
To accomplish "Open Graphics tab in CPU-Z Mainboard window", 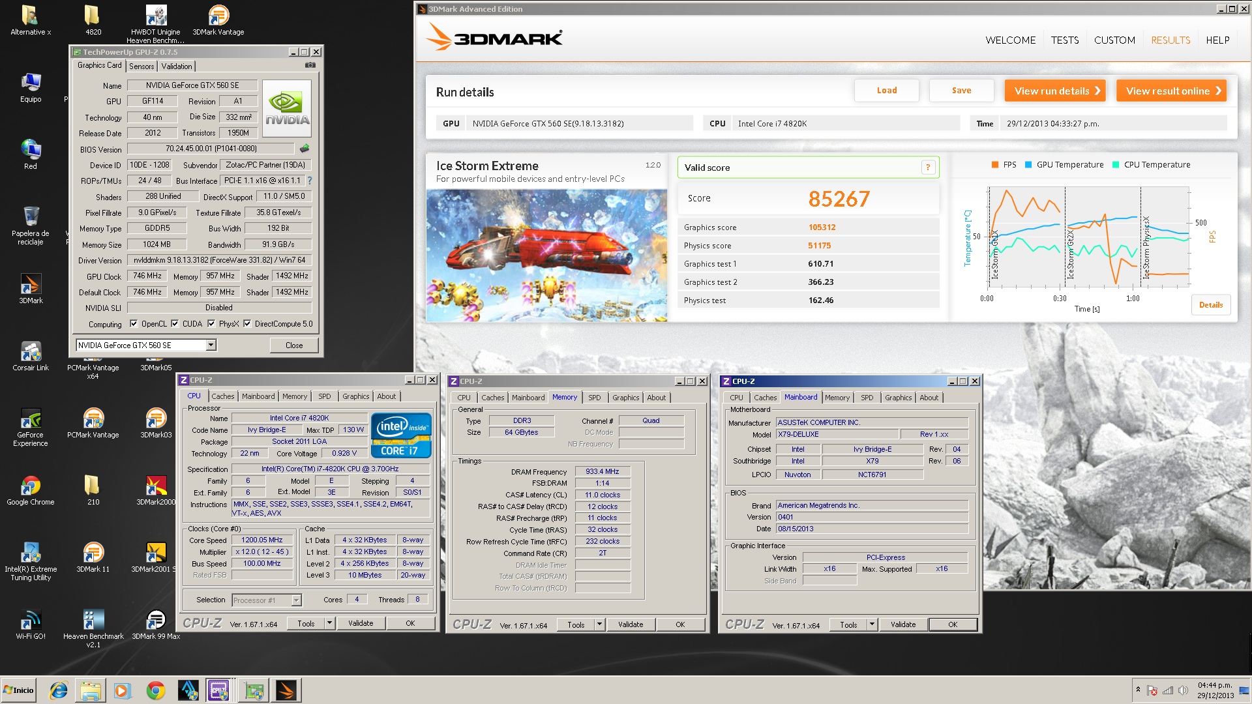I will tap(898, 398).
